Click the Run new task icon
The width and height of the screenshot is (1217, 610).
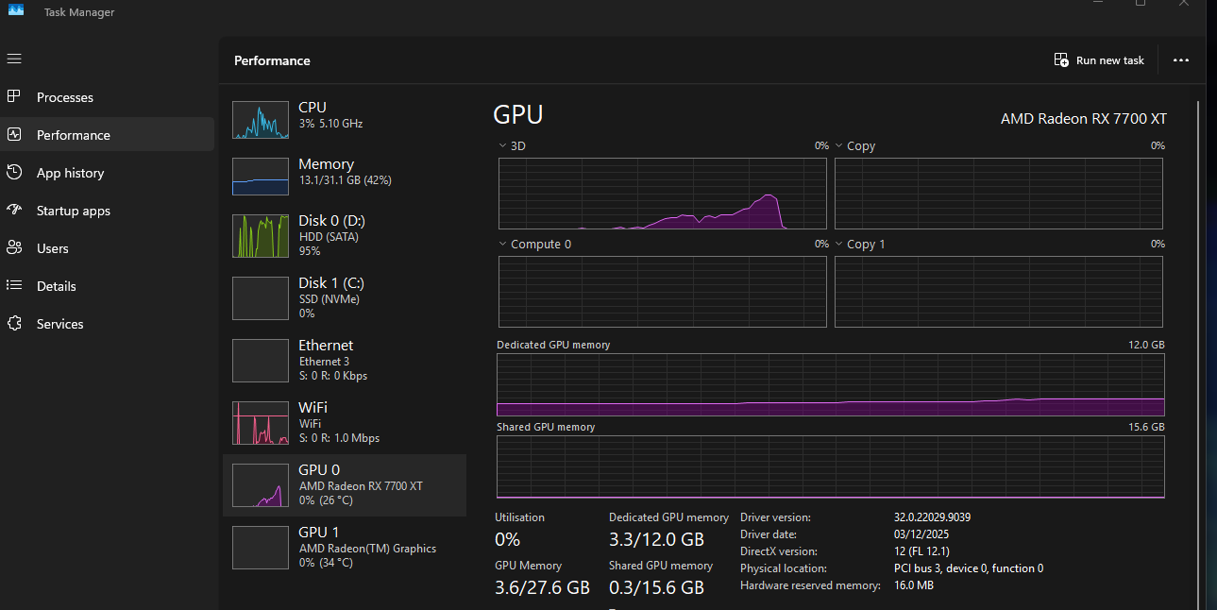(1060, 59)
